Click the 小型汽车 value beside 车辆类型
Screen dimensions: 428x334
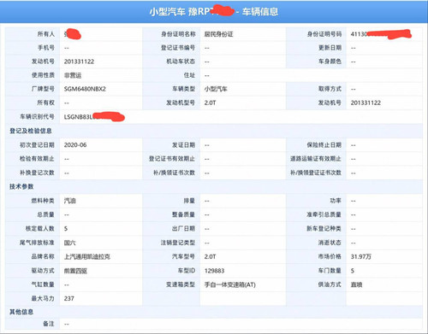216,89
